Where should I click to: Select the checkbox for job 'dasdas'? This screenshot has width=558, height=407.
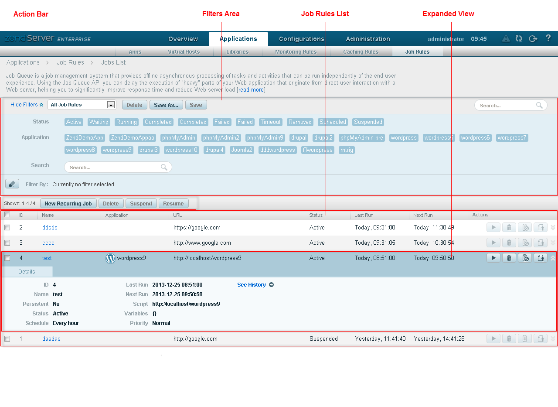click(7, 339)
